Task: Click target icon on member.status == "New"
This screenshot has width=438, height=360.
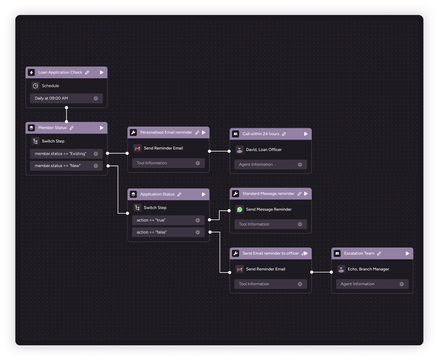Action: tap(96, 166)
